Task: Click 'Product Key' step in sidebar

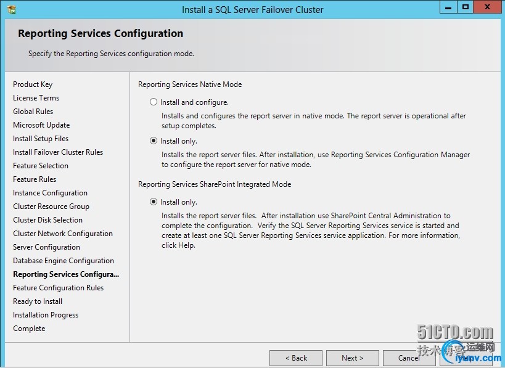Action: pyautogui.click(x=33, y=84)
